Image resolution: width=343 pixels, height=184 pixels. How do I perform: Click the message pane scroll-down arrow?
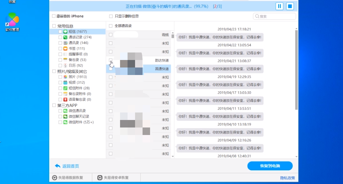[296, 156]
